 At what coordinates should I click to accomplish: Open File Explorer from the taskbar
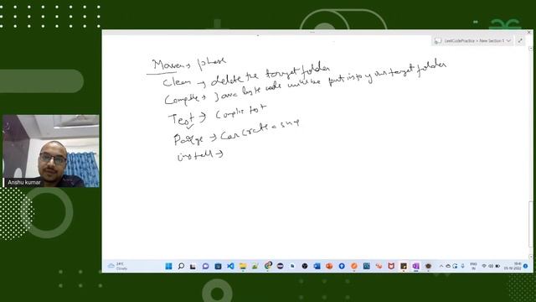coord(243,266)
